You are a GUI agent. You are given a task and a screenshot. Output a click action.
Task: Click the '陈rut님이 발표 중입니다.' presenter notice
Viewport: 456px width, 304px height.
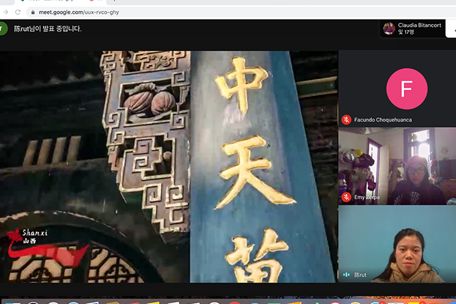(x=48, y=29)
